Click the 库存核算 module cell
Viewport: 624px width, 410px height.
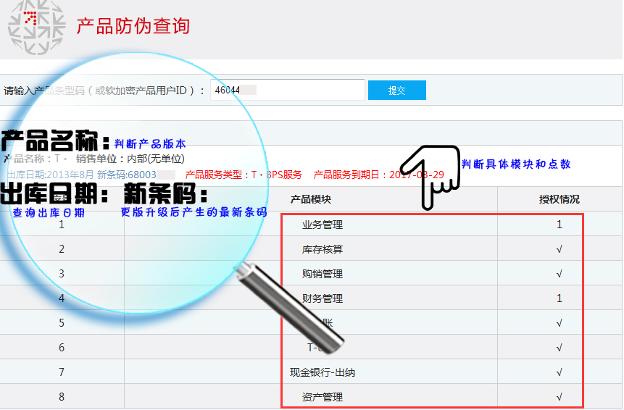point(322,249)
